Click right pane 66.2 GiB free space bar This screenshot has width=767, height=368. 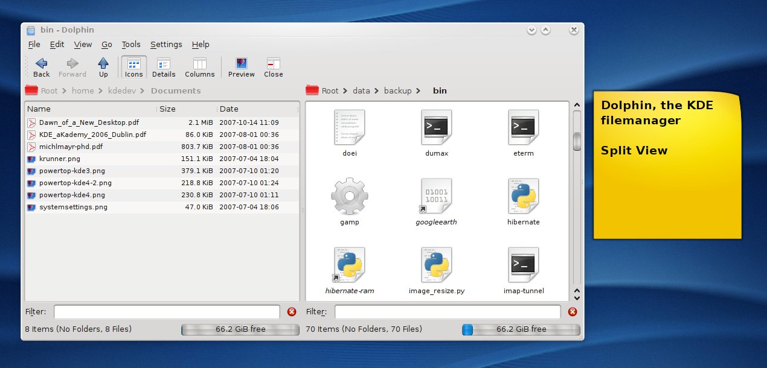click(521, 329)
